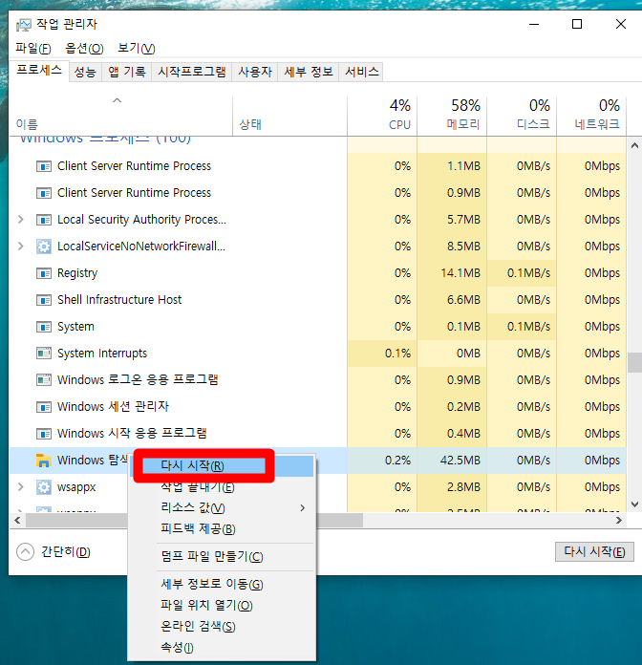The height and width of the screenshot is (665, 642).
Task: Sort by the 상태 column header
Action: click(x=290, y=117)
